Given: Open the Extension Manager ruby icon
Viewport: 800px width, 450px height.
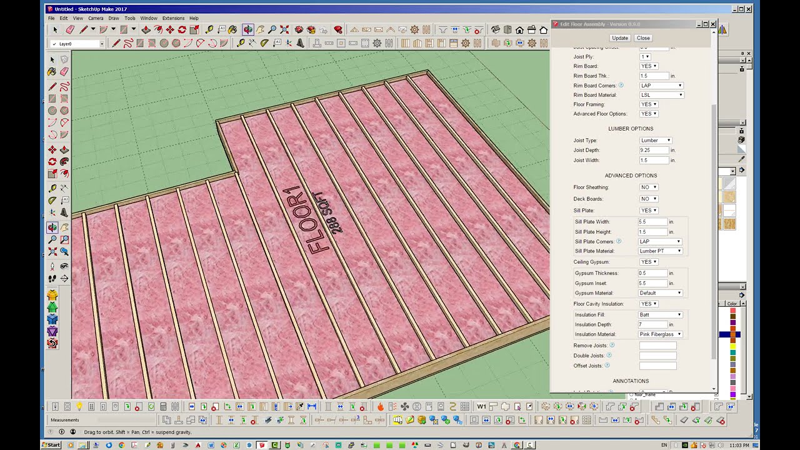Looking at the screenshot, I should tap(338, 29).
